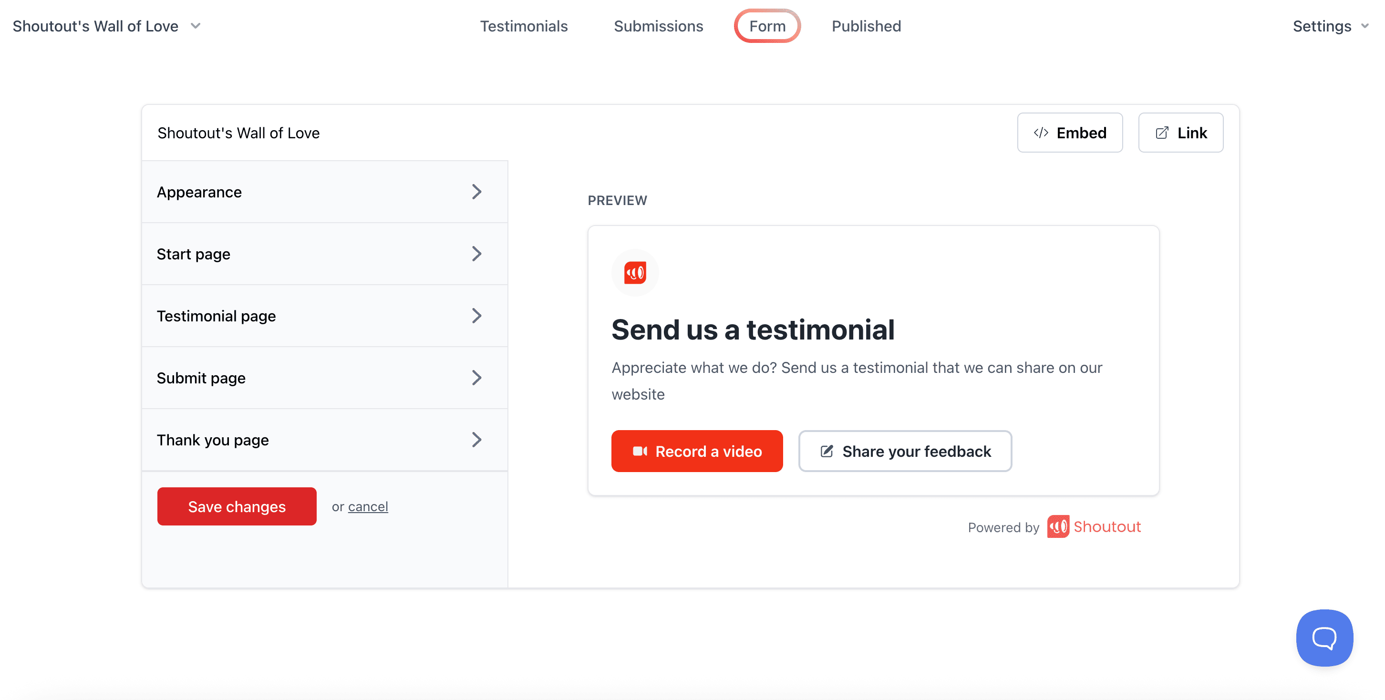Click the Record a video button

point(696,451)
